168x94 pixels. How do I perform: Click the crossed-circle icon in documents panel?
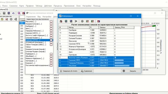[x=11, y=19]
